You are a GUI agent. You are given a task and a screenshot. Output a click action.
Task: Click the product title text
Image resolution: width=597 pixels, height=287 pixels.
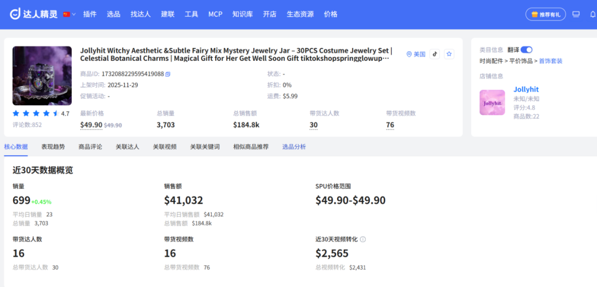point(235,54)
